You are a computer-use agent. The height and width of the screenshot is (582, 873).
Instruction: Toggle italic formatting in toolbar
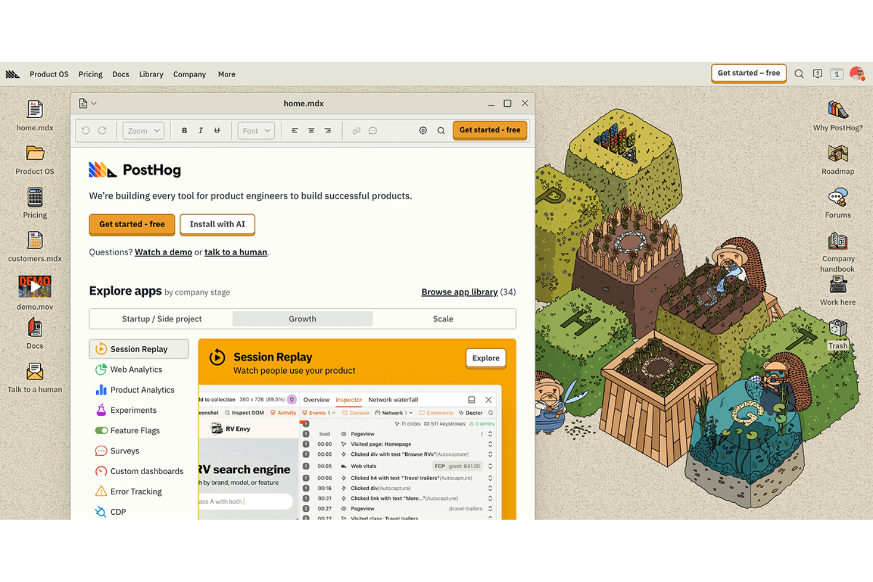pyautogui.click(x=201, y=131)
